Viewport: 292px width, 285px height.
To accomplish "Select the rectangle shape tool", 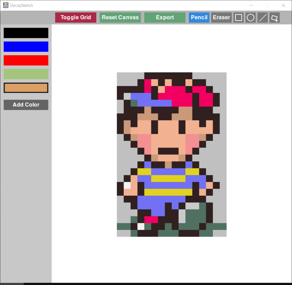I will coord(238,18).
